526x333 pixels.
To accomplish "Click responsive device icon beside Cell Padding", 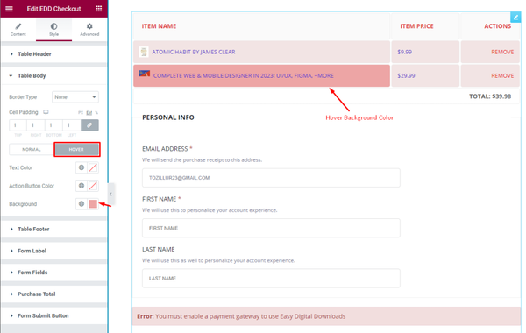I will pyautogui.click(x=46, y=112).
